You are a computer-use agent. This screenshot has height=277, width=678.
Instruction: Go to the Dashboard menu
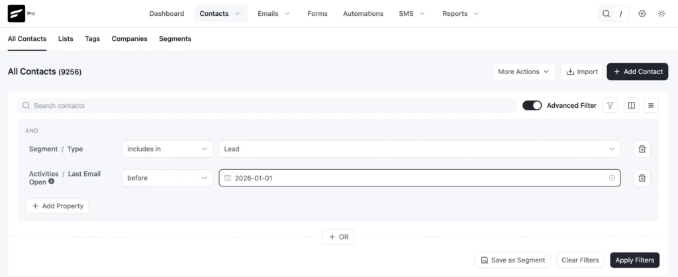point(166,14)
